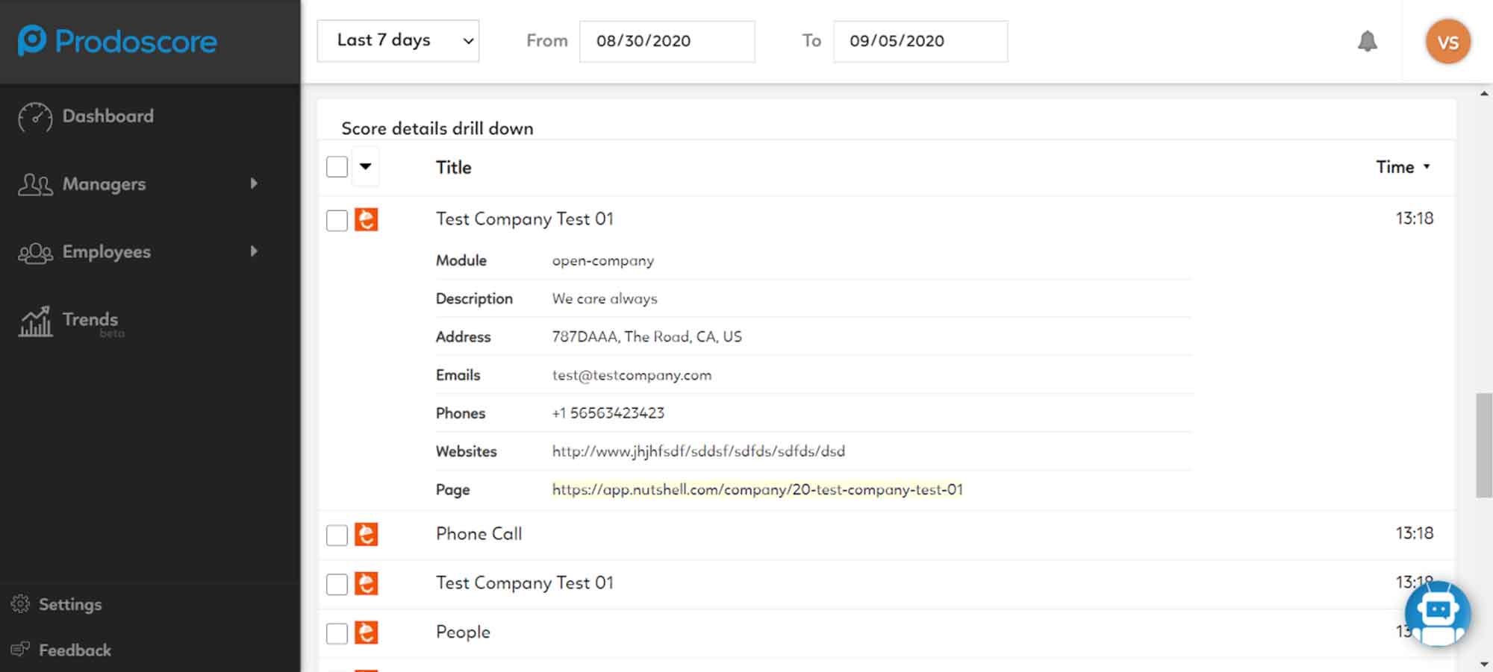Open notifications bell
Screen dimensions: 1493x672
(1367, 41)
